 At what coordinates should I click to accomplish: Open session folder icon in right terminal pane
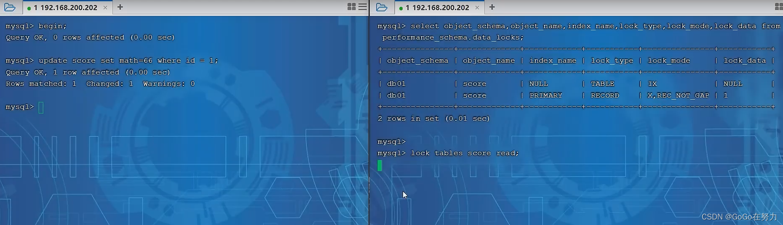382,7
